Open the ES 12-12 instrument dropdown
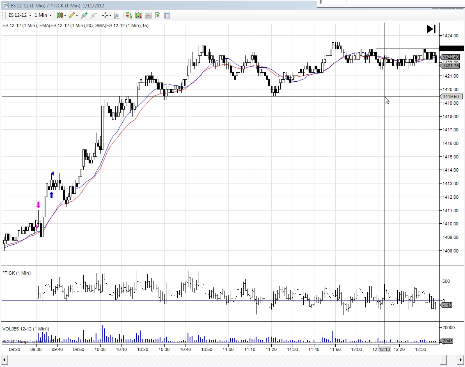This screenshot has height=367, width=465. [x=20, y=15]
